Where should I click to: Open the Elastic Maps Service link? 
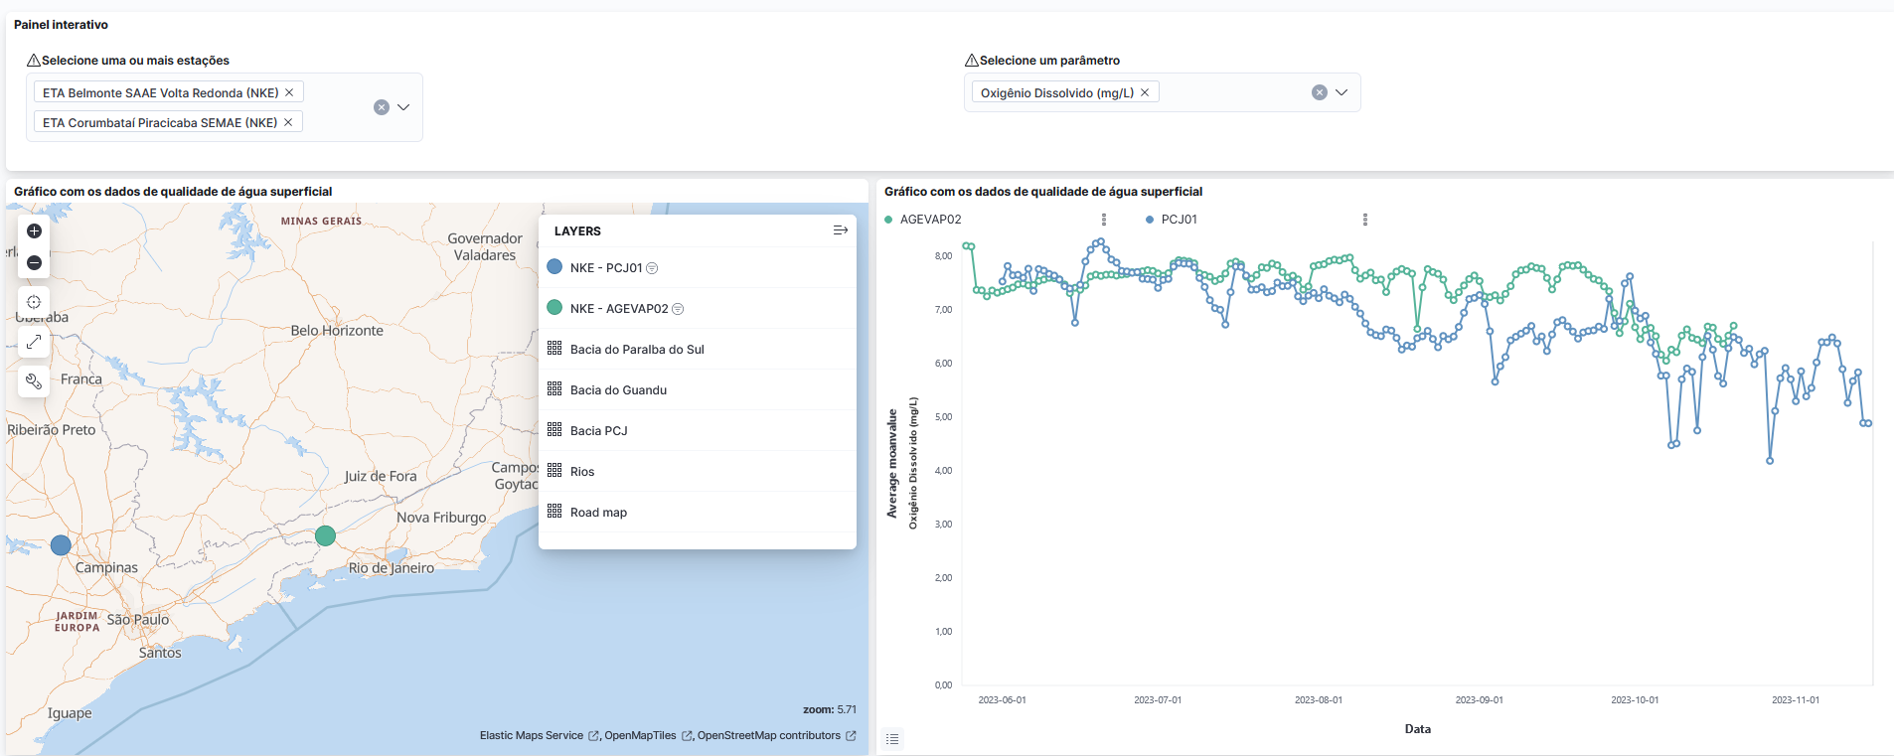pyautogui.click(x=532, y=736)
